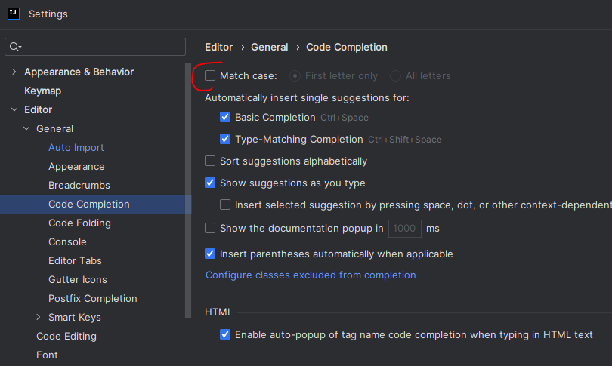Open Code Folding settings
The image size is (612, 366).
click(79, 223)
